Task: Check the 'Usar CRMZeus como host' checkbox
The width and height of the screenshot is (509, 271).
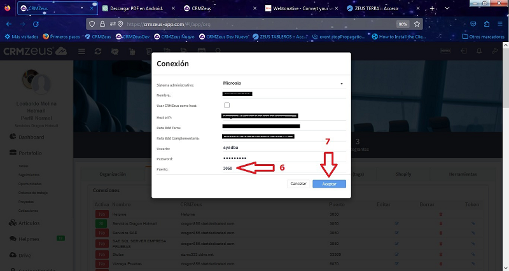Action: coord(227,105)
